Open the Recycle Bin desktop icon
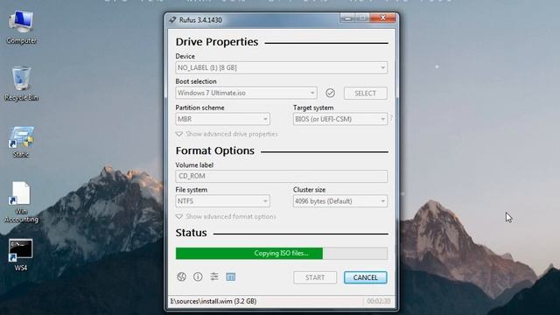The width and height of the screenshot is (560, 315). 21,84
